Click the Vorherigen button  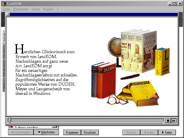click(21, 132)
